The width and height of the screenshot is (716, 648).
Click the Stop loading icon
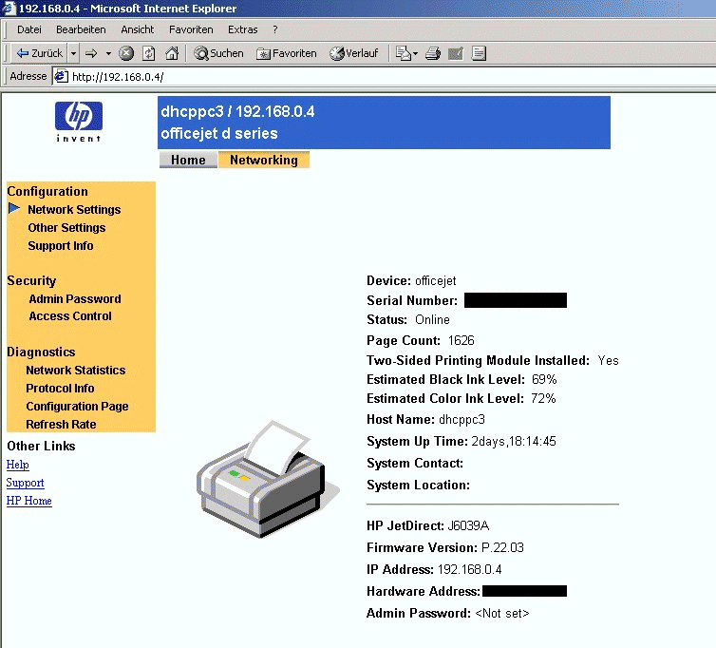[126, 53]
